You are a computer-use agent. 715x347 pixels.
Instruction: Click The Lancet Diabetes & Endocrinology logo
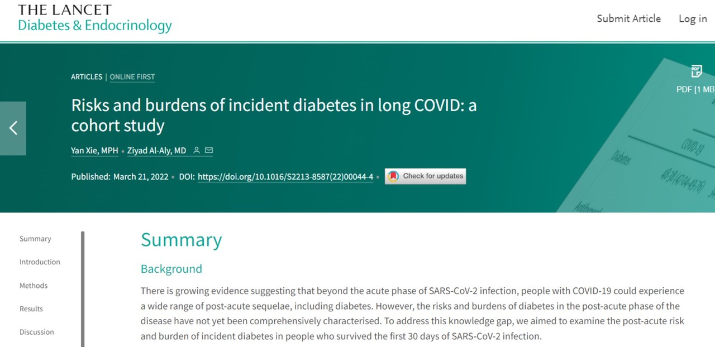click(94, 18)
